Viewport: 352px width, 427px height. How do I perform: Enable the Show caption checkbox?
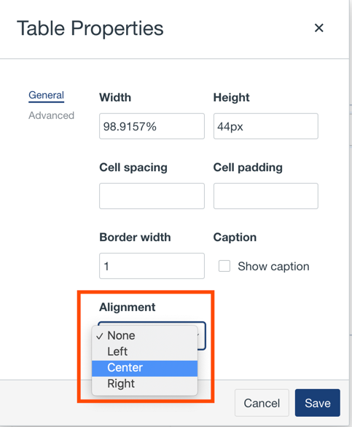(224, 266)
